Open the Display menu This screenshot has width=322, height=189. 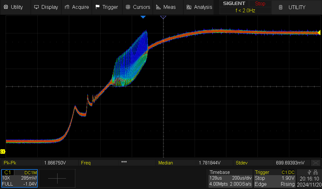46,7
